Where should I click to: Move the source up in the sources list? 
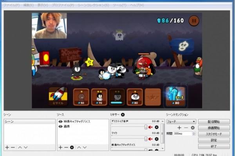(x=79, y=147)
